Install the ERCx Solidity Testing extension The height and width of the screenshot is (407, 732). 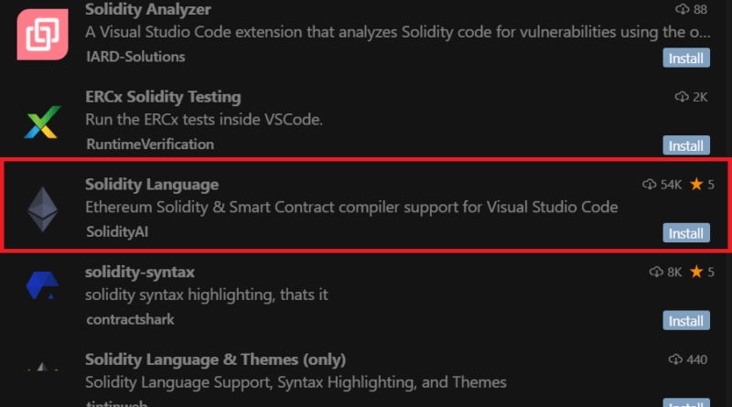coord(686,145)
